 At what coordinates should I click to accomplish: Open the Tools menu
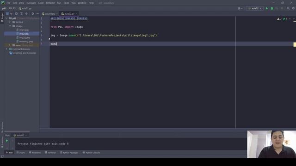pos(66,3)
